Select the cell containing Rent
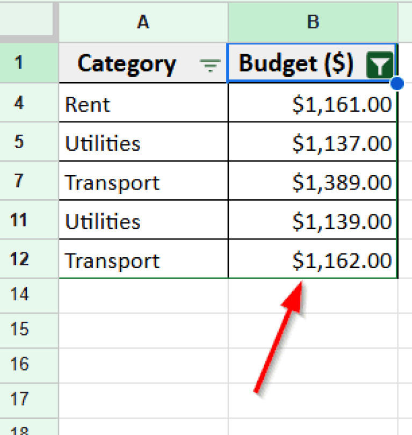The width and height of the screenshot is (412, 435). 142,104
